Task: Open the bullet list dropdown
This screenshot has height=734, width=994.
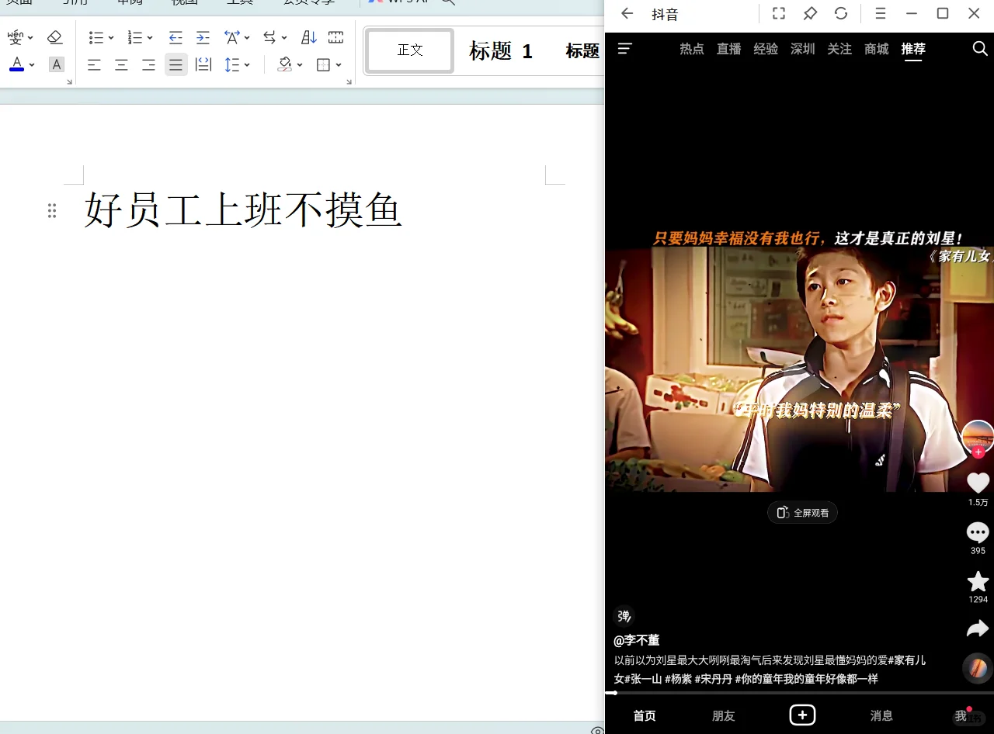Action: pyautogui.click(x=110, y=37)
